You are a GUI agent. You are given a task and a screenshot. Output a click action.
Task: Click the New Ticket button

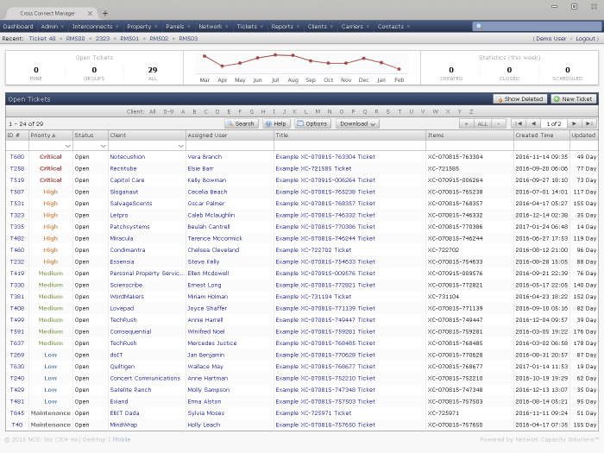click(573, 99)
